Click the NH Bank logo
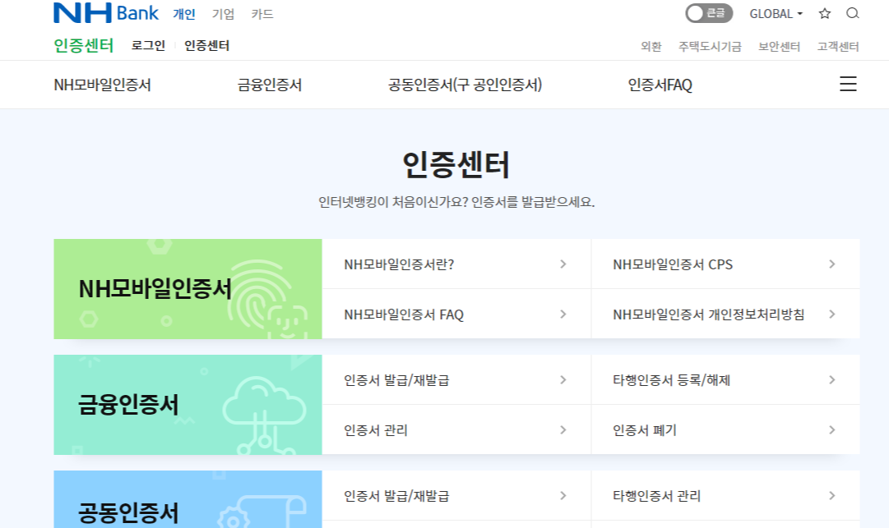Viewport: 889px width, 528px height. tap(106, 13)
